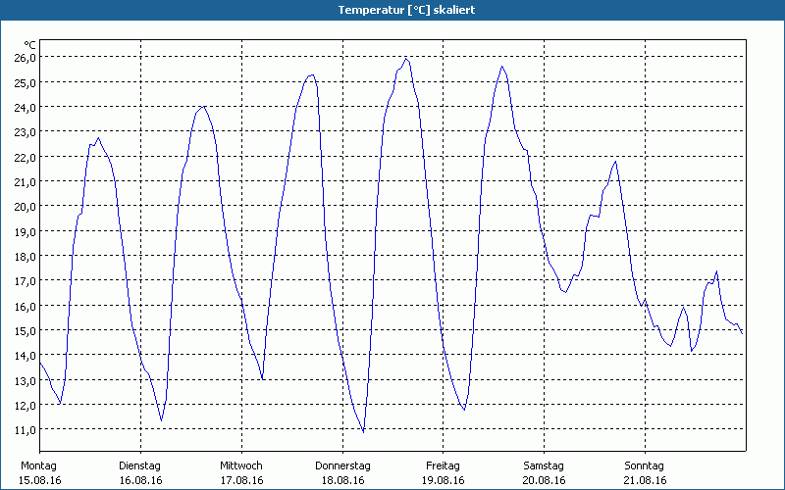Click the date '19.08.16'
Viewport: 785px width, 490px height.
pyautogui.click(x=444, y=480)
